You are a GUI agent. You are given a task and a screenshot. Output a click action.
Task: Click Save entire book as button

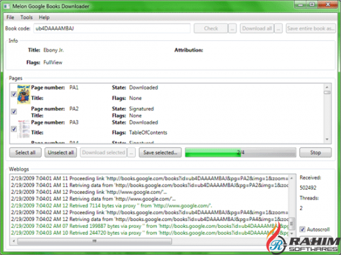tap(311, 29)
